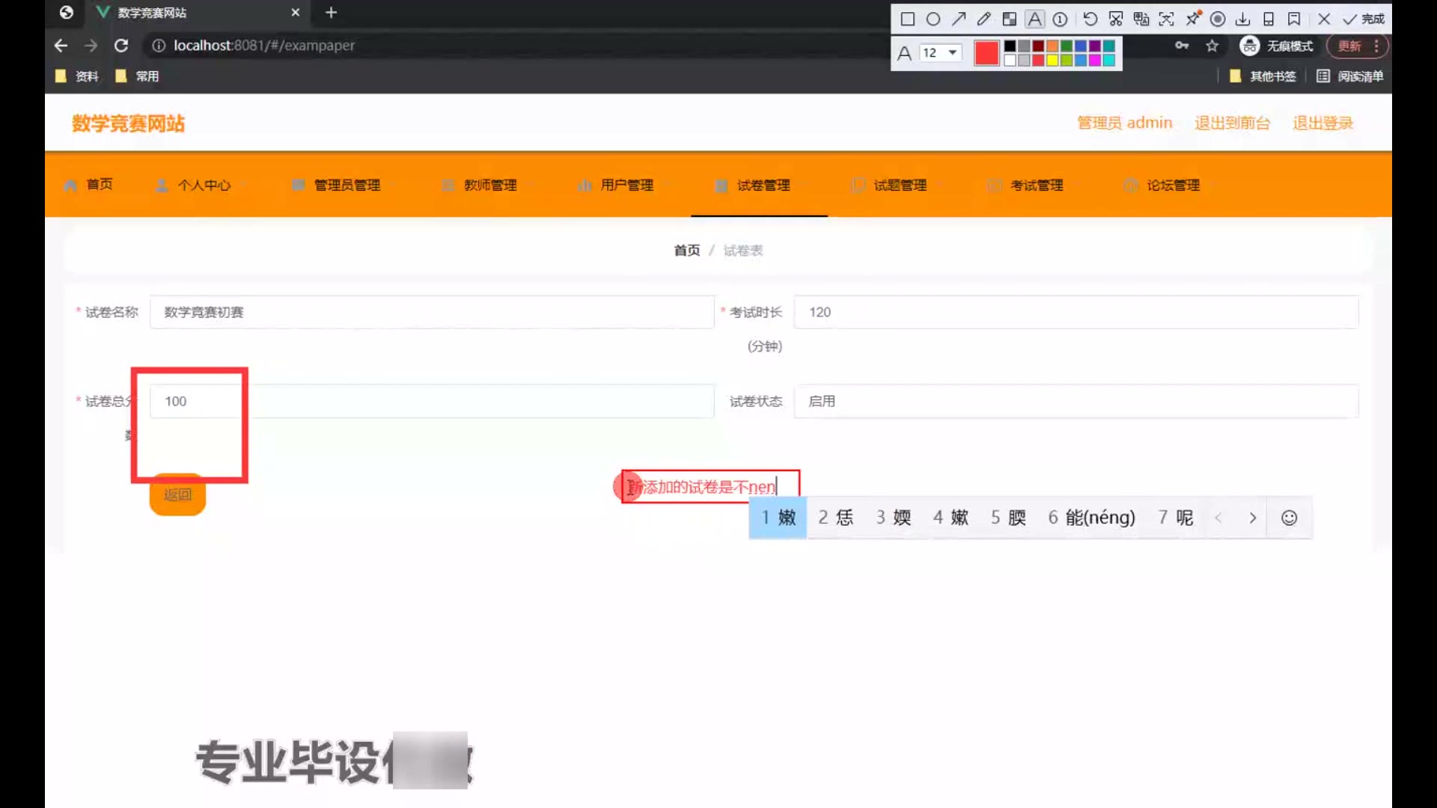Click the 退出登录 link
This screenshot has height=808, width=1437.
point(1322,123)
